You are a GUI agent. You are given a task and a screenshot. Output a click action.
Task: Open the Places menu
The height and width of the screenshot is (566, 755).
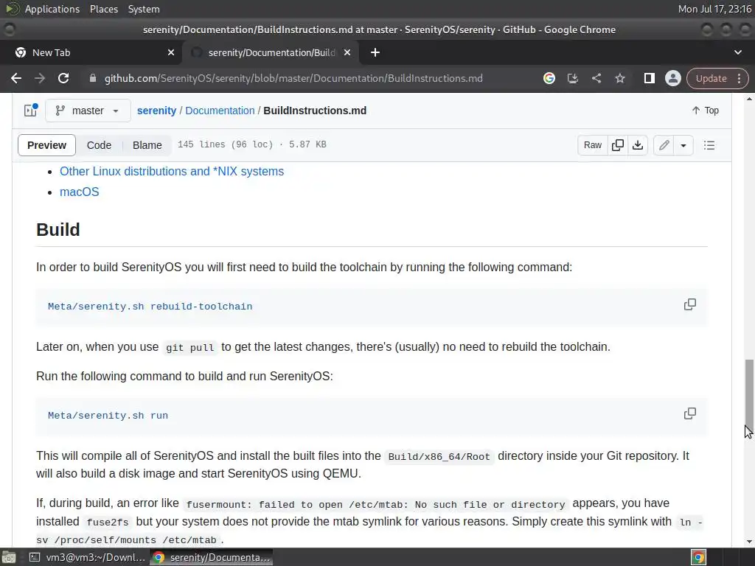[103, 9]
